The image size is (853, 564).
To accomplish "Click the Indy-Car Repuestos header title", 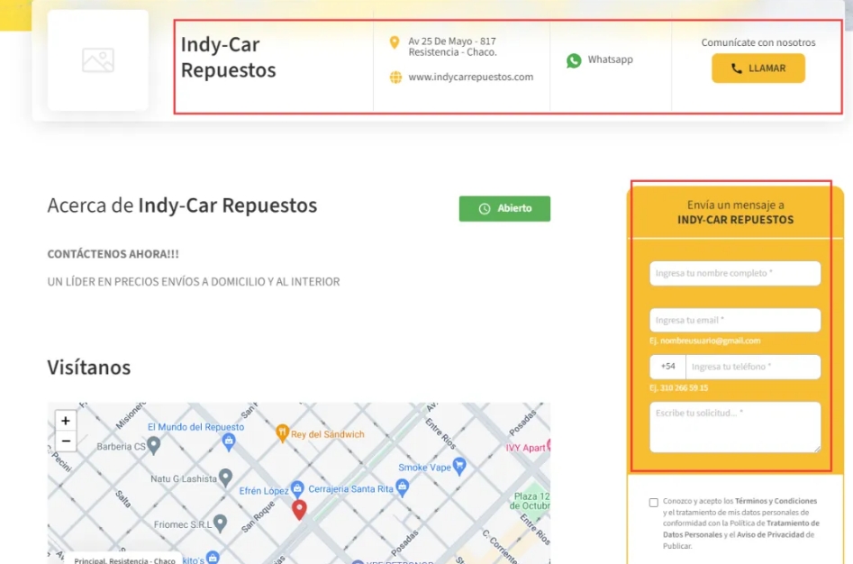I will click(229, 57).
